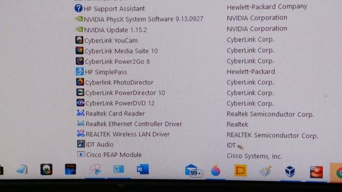Screen dimensions: 342x192
Task: Click the NVIDIA Update 1.15.2 icon
Action: pos(79,29)
